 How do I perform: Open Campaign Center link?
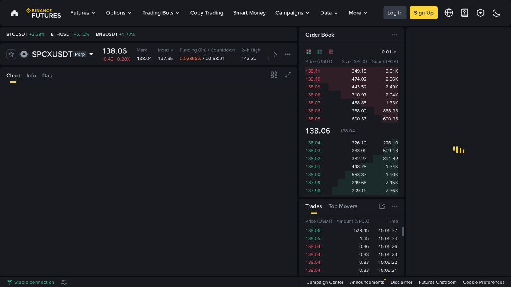[325, 282]
